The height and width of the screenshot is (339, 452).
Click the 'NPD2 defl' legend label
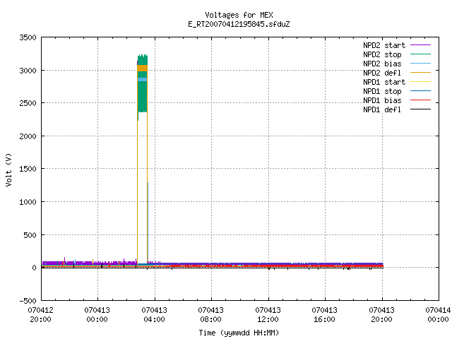tap(382, 73)
